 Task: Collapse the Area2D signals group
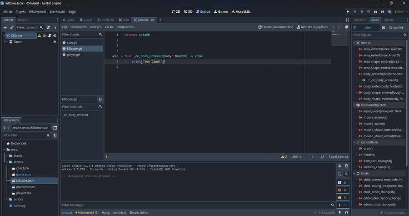354,43
